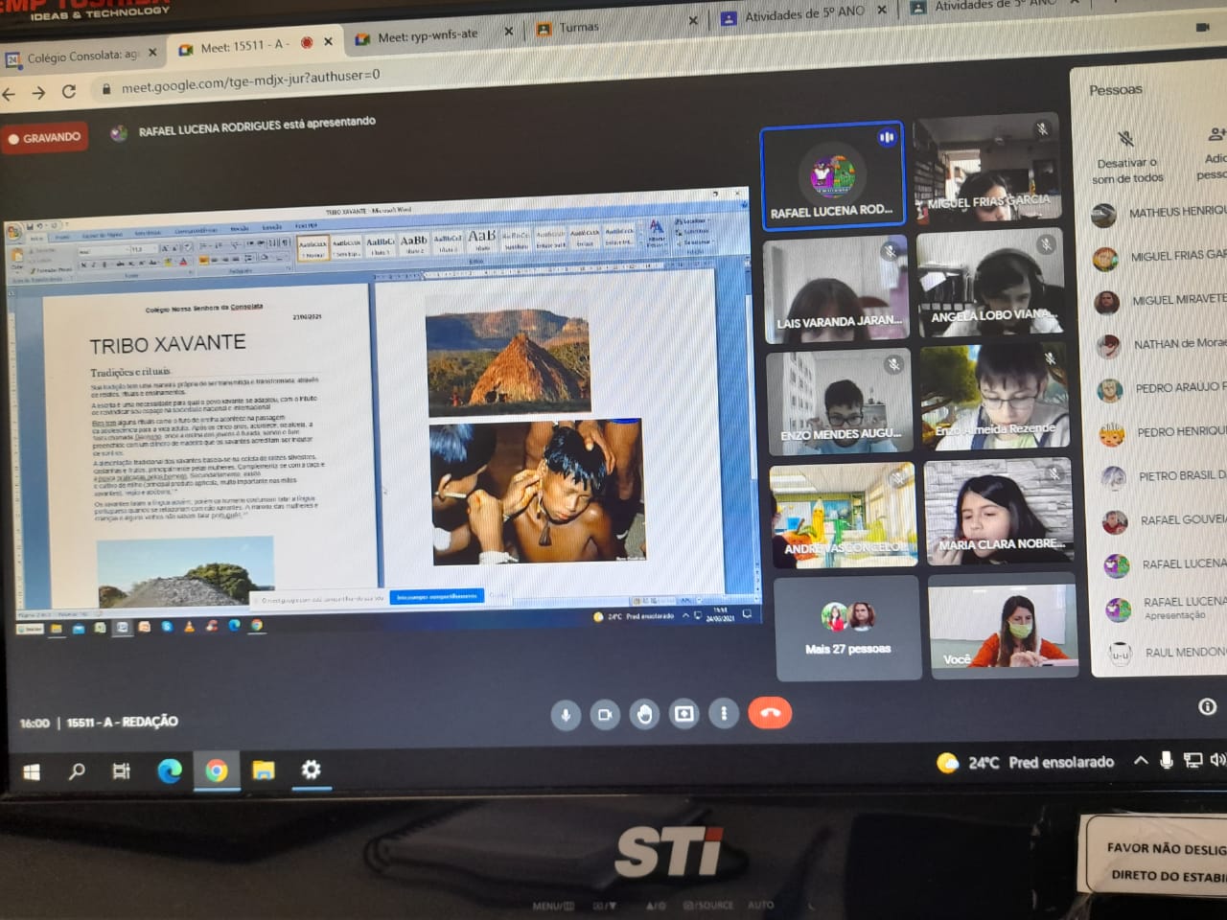Raise hand in the meeting
The image size is (1227, 920).
click(644, 714)
